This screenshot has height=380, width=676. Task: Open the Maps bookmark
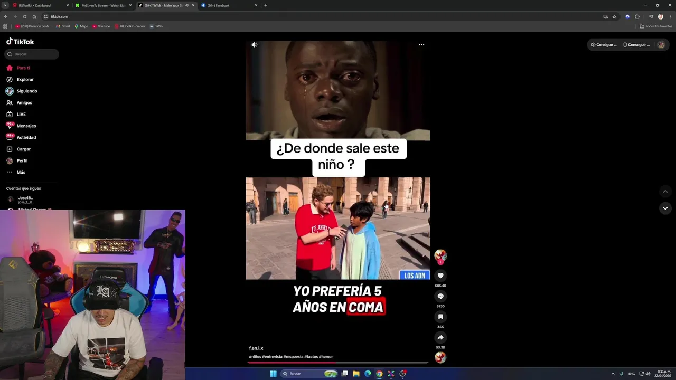pyautogui.click(x=81, y=26)
